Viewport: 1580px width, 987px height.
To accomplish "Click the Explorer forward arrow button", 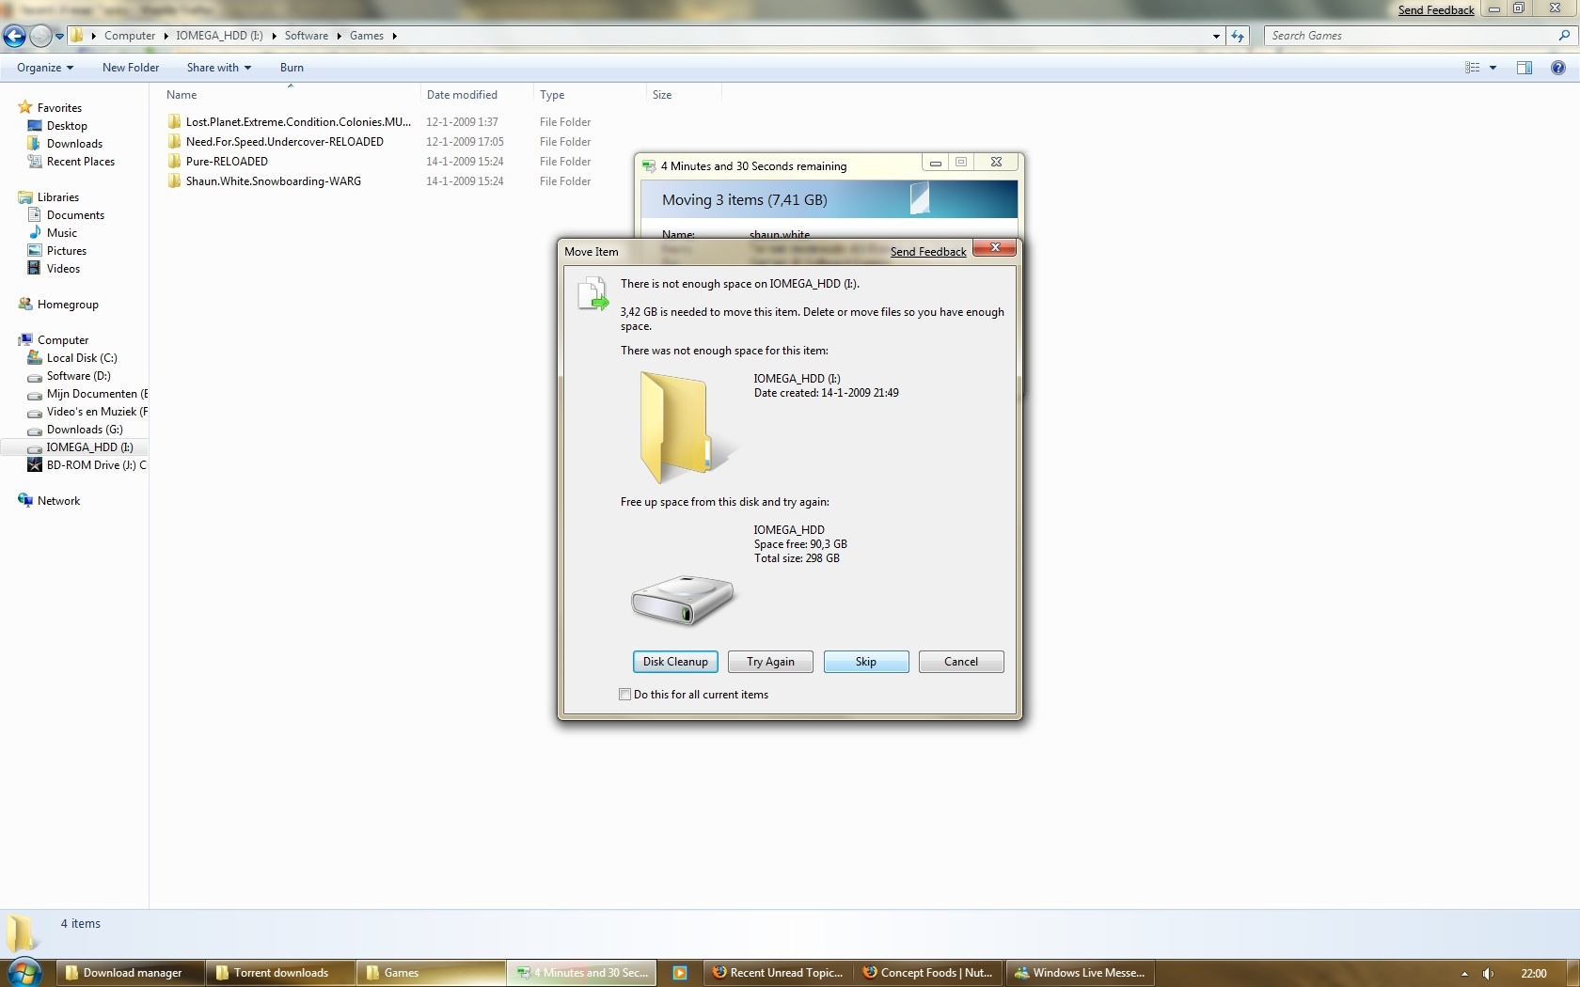I will (x=40, y=36).
